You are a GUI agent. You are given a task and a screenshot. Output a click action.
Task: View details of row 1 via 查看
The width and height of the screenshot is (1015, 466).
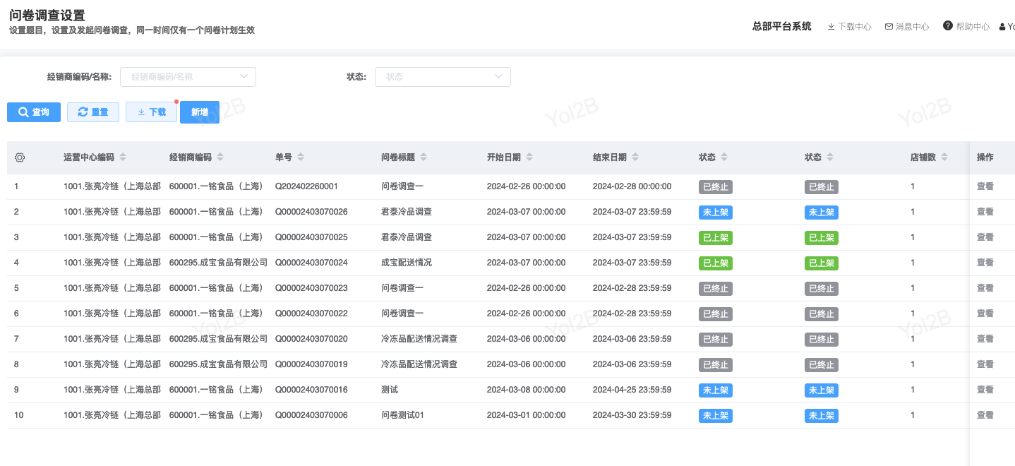click(985, 186)
